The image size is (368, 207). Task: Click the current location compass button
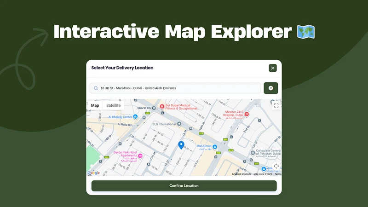271,88
